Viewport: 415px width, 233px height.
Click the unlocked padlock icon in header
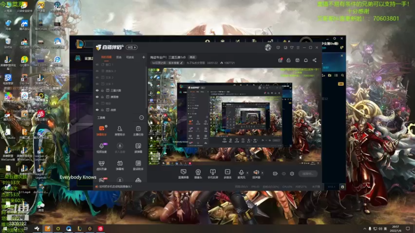(288, 60)
